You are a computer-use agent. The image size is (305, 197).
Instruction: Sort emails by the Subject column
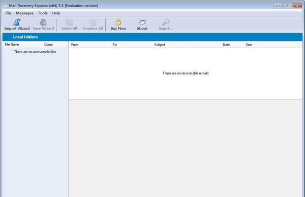[160, 45]
